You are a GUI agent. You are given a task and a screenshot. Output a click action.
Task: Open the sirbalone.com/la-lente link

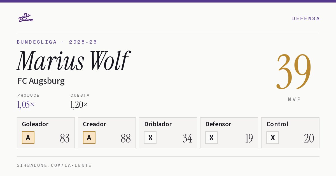[x=54, y=165]
